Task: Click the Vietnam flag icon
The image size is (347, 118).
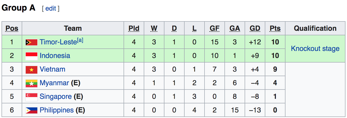Action: click(32, 69)
